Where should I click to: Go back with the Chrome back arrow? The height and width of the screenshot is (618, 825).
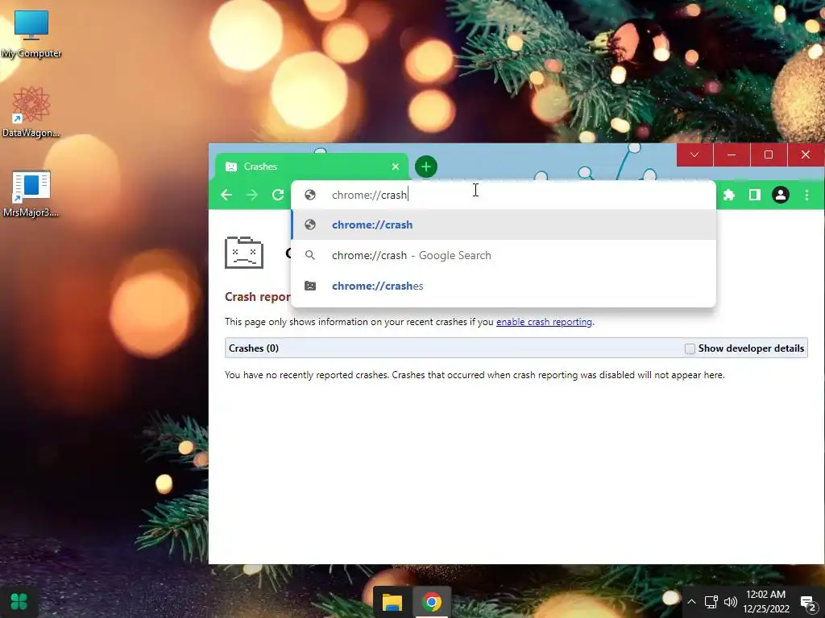tap(226, 195)
